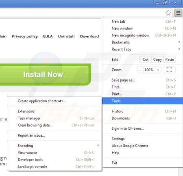Open History from the menu
The height and width of the screenshot is (176, 183).
[x=142, y=111]
